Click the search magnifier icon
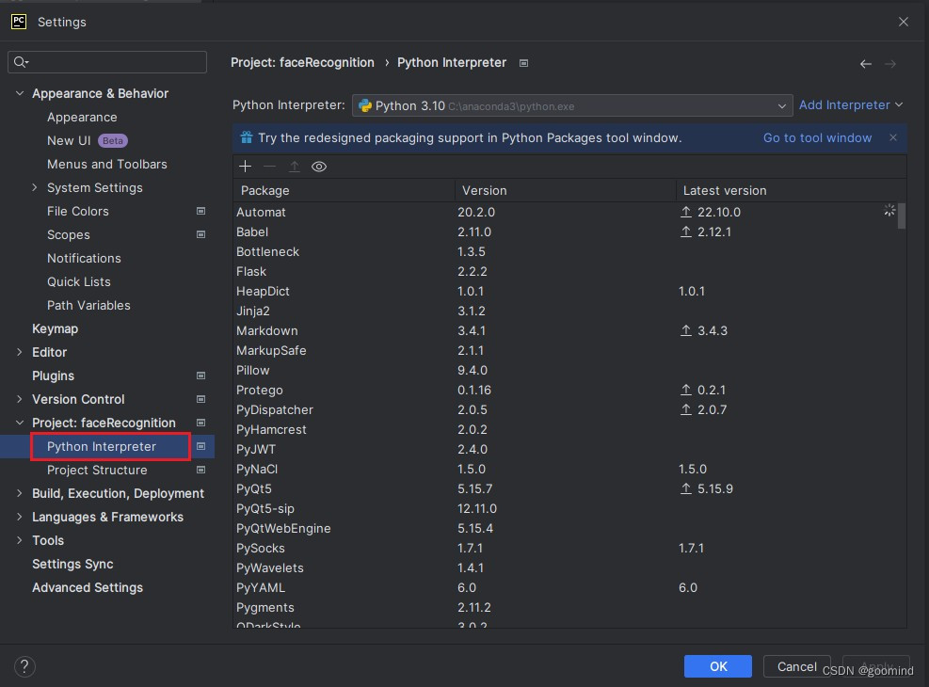 21,61
